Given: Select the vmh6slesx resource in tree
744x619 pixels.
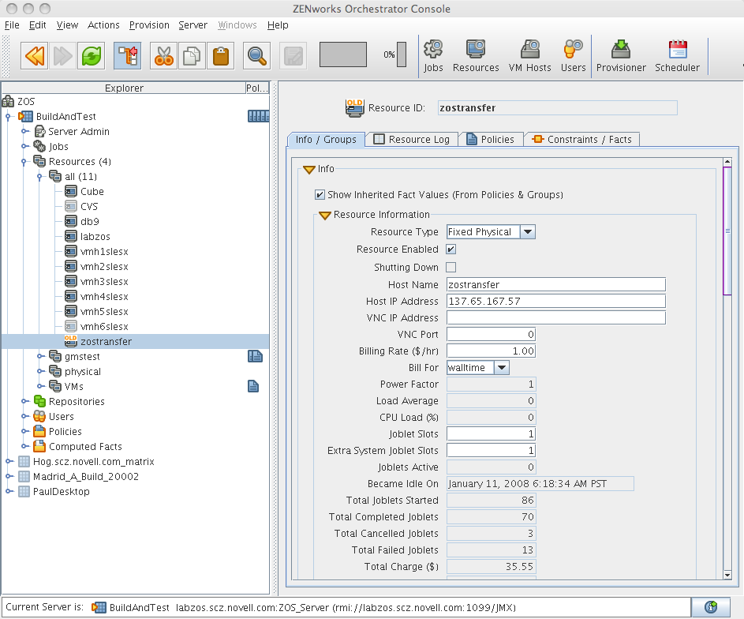Looking at the screenshot, I should 104,327.
